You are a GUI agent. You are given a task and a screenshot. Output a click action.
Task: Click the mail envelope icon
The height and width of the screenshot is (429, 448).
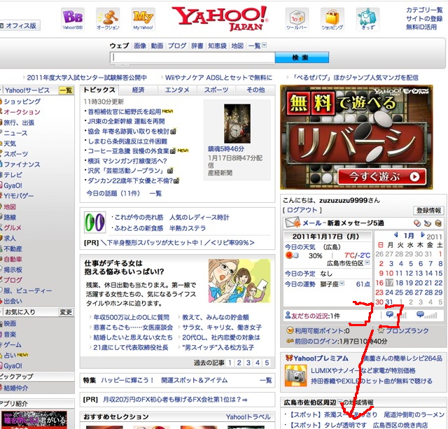tap(293, 223)
